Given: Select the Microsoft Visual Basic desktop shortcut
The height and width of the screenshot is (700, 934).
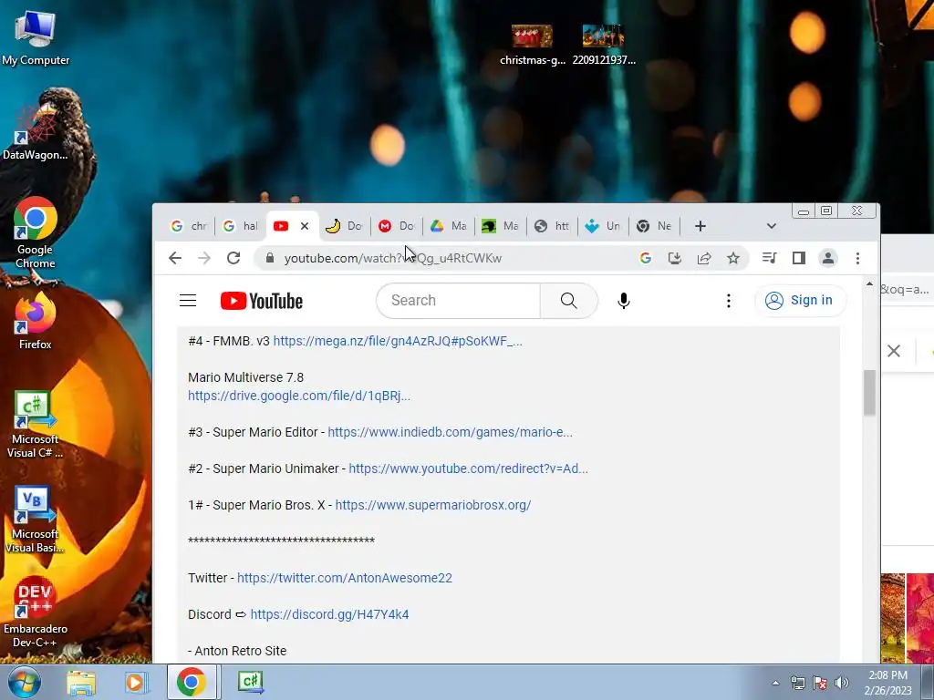Looking at the screenshot, I should coord(36,519).
